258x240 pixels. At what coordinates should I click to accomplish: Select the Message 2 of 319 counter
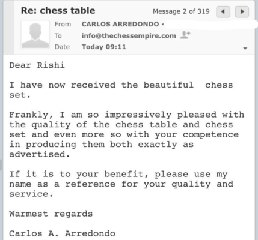point(181,11)
